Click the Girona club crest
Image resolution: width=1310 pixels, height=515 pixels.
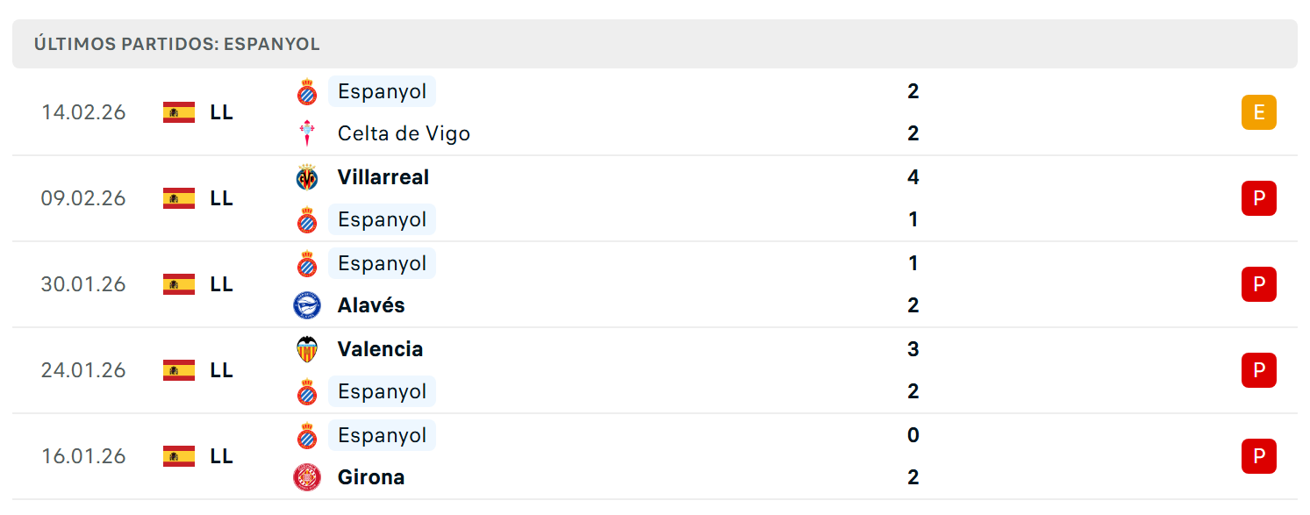[306, 477]
